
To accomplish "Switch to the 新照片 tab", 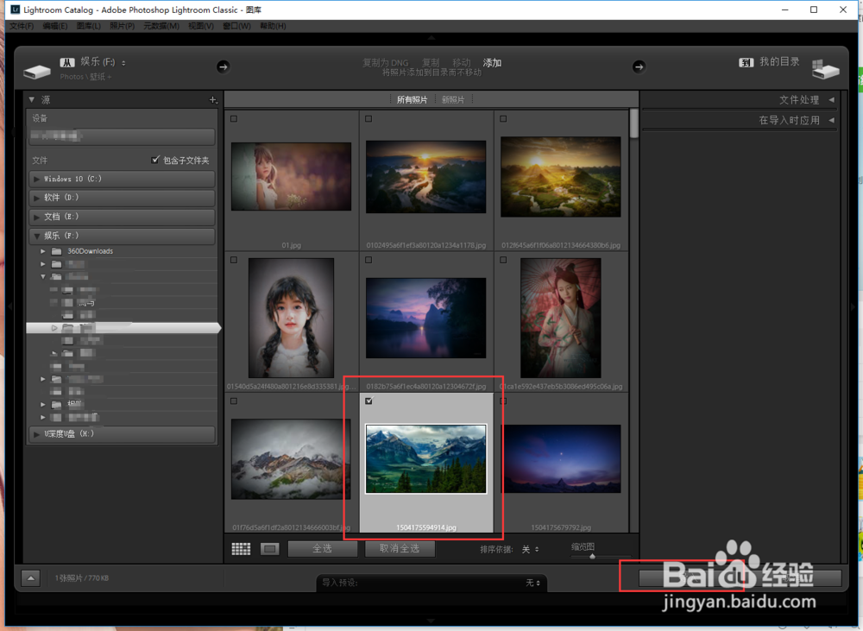I will tap(453, 99).
